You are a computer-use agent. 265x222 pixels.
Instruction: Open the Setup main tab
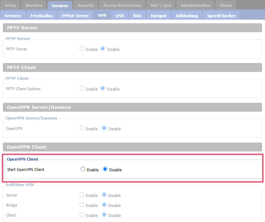[x=10, y=5]
